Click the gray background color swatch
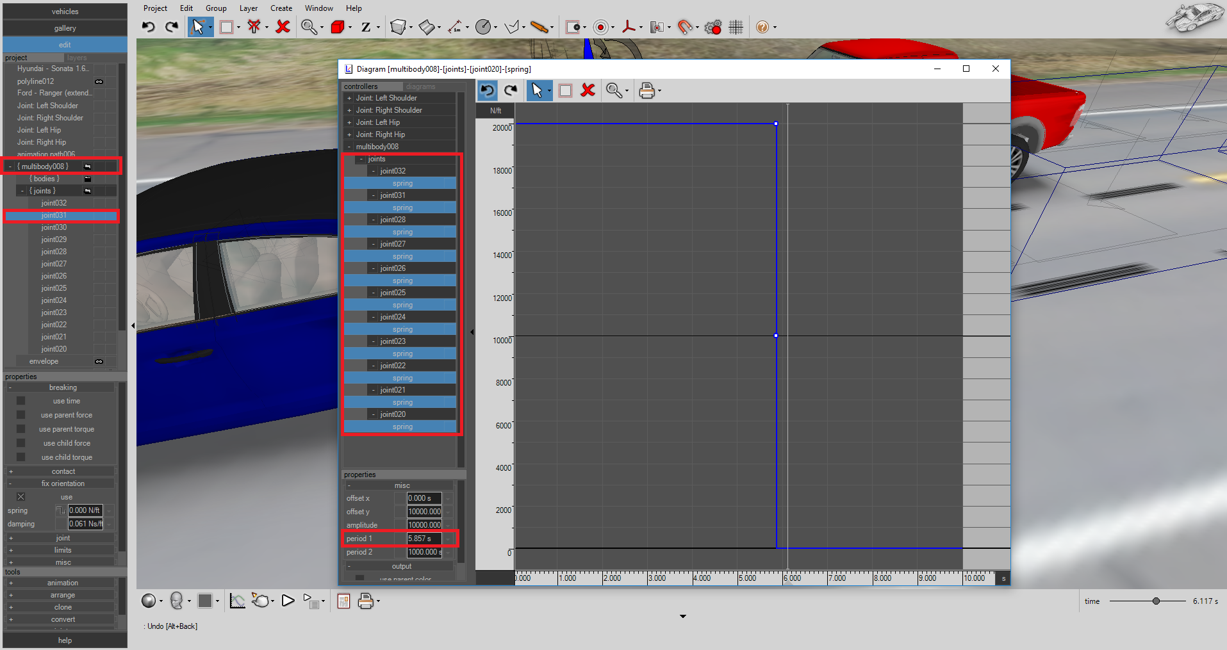Viewport: 1227px width, 650px height. point(205,601)
